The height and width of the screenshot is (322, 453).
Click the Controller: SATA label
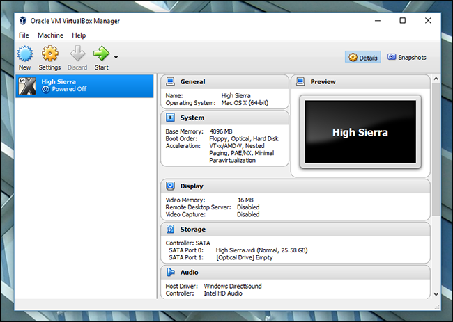click(x=187, y=243)
